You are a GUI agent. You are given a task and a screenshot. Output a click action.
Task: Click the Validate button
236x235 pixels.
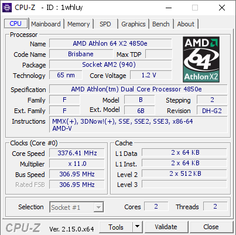[x=166, y=227]
